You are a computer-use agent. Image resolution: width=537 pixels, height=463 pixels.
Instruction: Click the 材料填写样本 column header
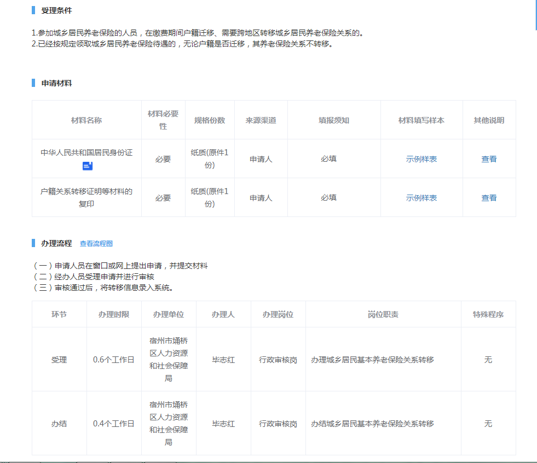click(421, 120)
